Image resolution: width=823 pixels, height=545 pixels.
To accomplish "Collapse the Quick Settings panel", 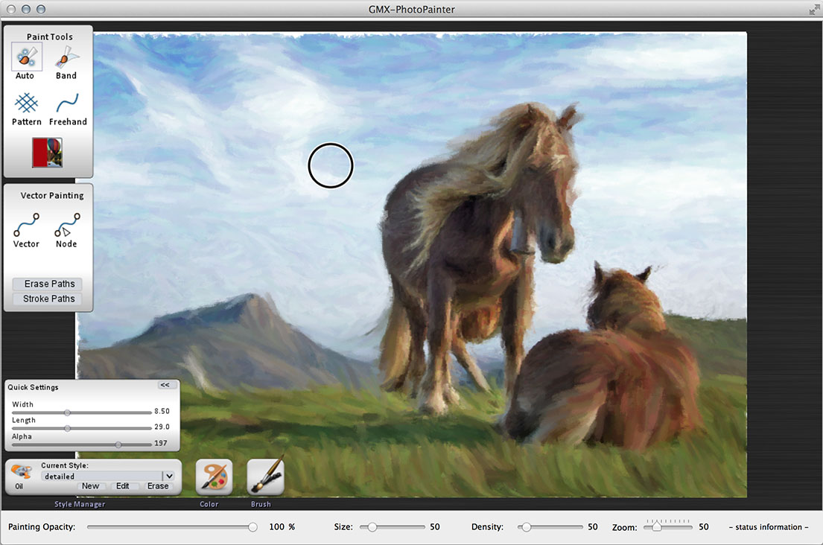I will click(165, 386).
